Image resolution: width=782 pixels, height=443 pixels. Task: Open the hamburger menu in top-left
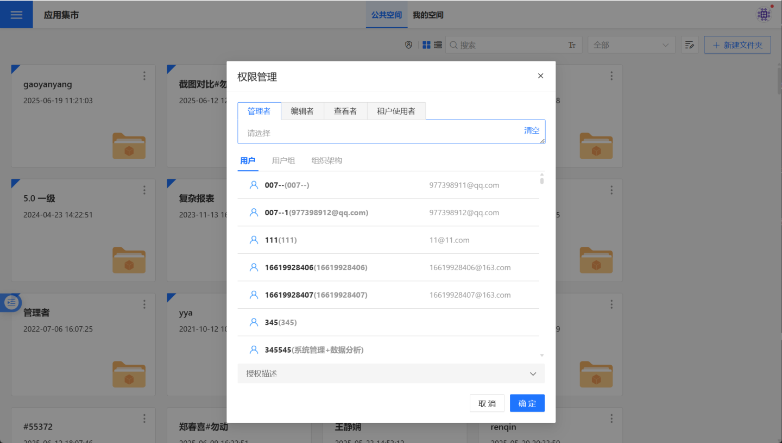tap(16, 15)
